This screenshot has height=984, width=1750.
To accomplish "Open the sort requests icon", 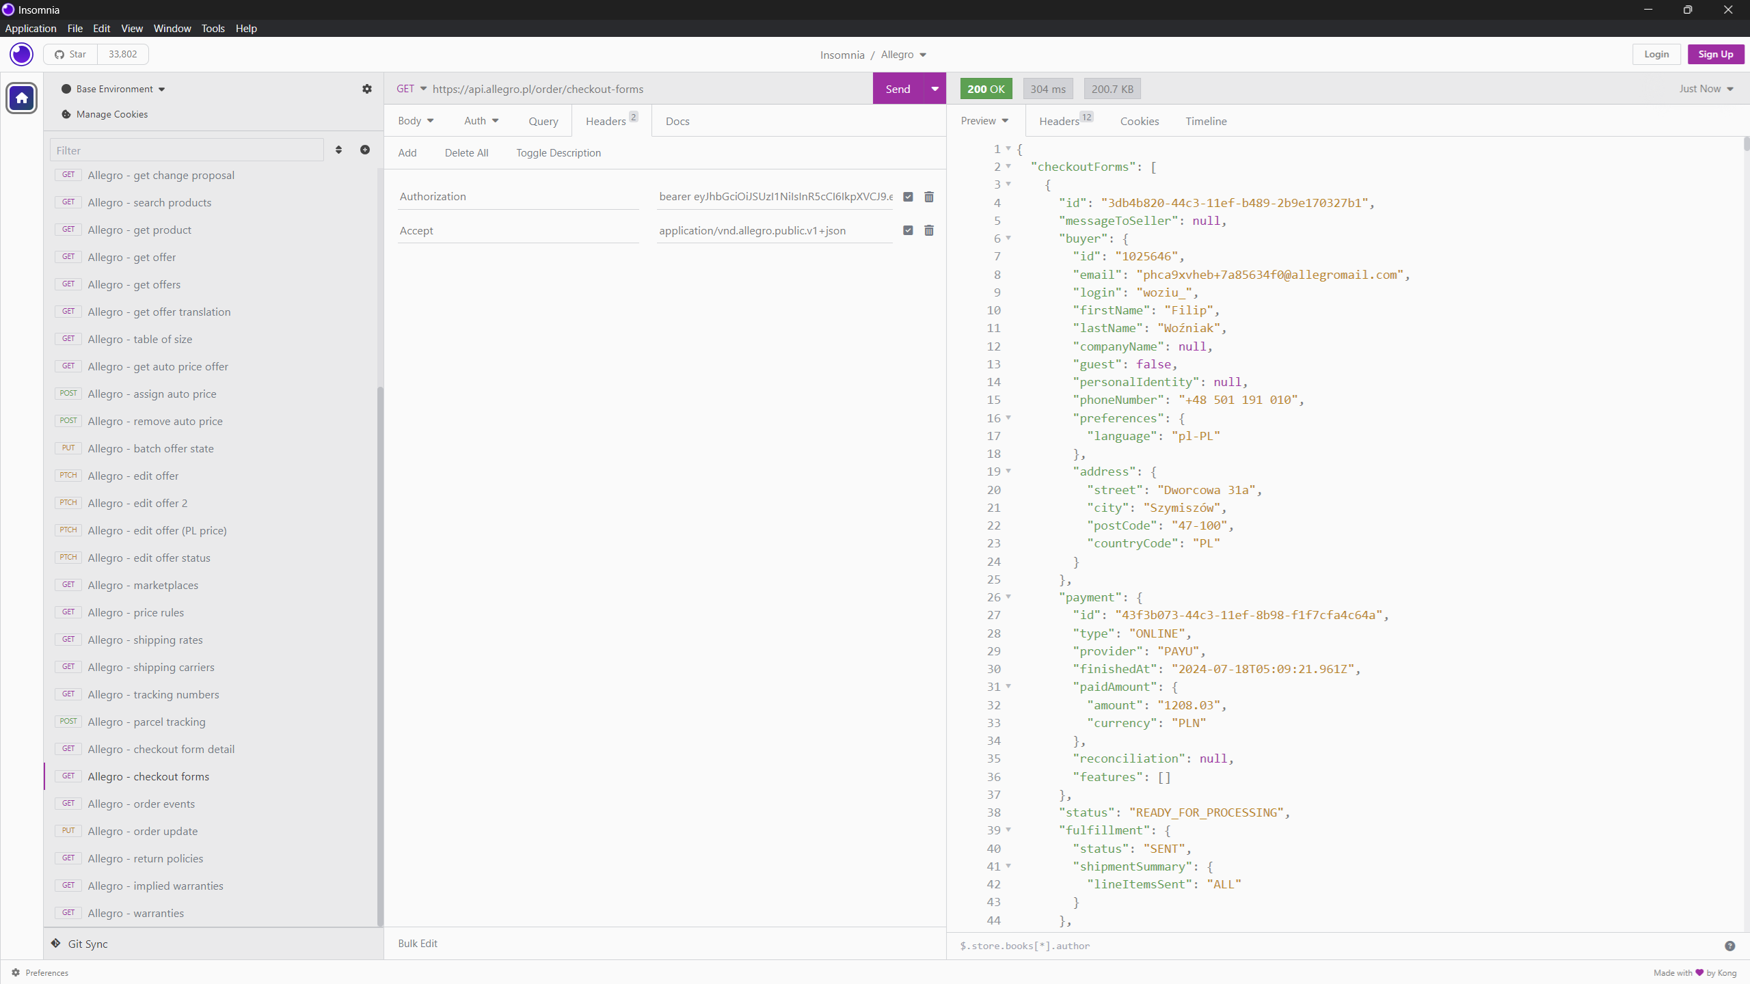I will [x=338, y=150].
